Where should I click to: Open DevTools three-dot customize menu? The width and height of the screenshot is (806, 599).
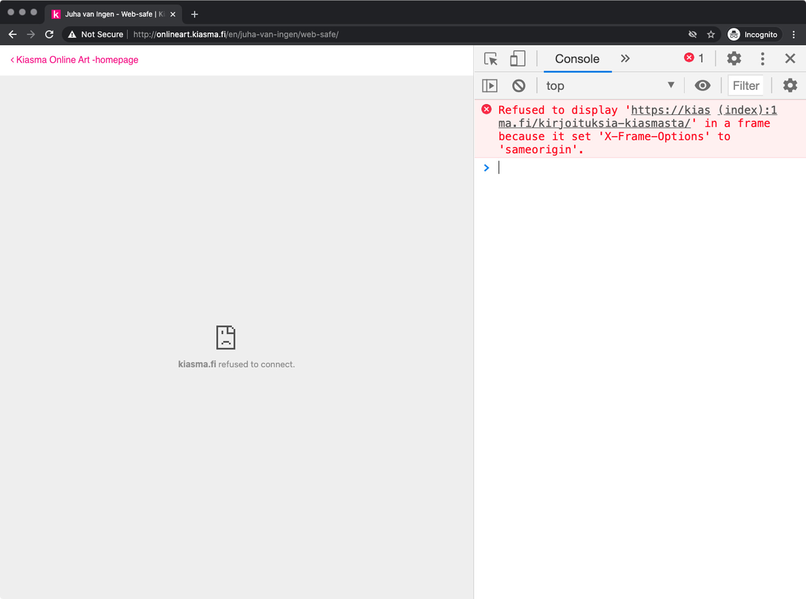[762, 59]
